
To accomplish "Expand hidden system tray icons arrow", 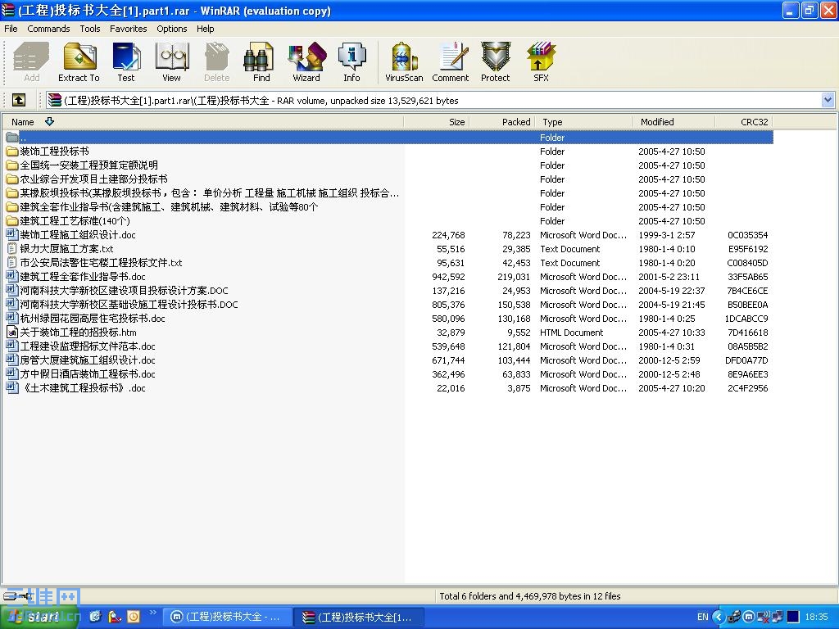I will 719,617.
